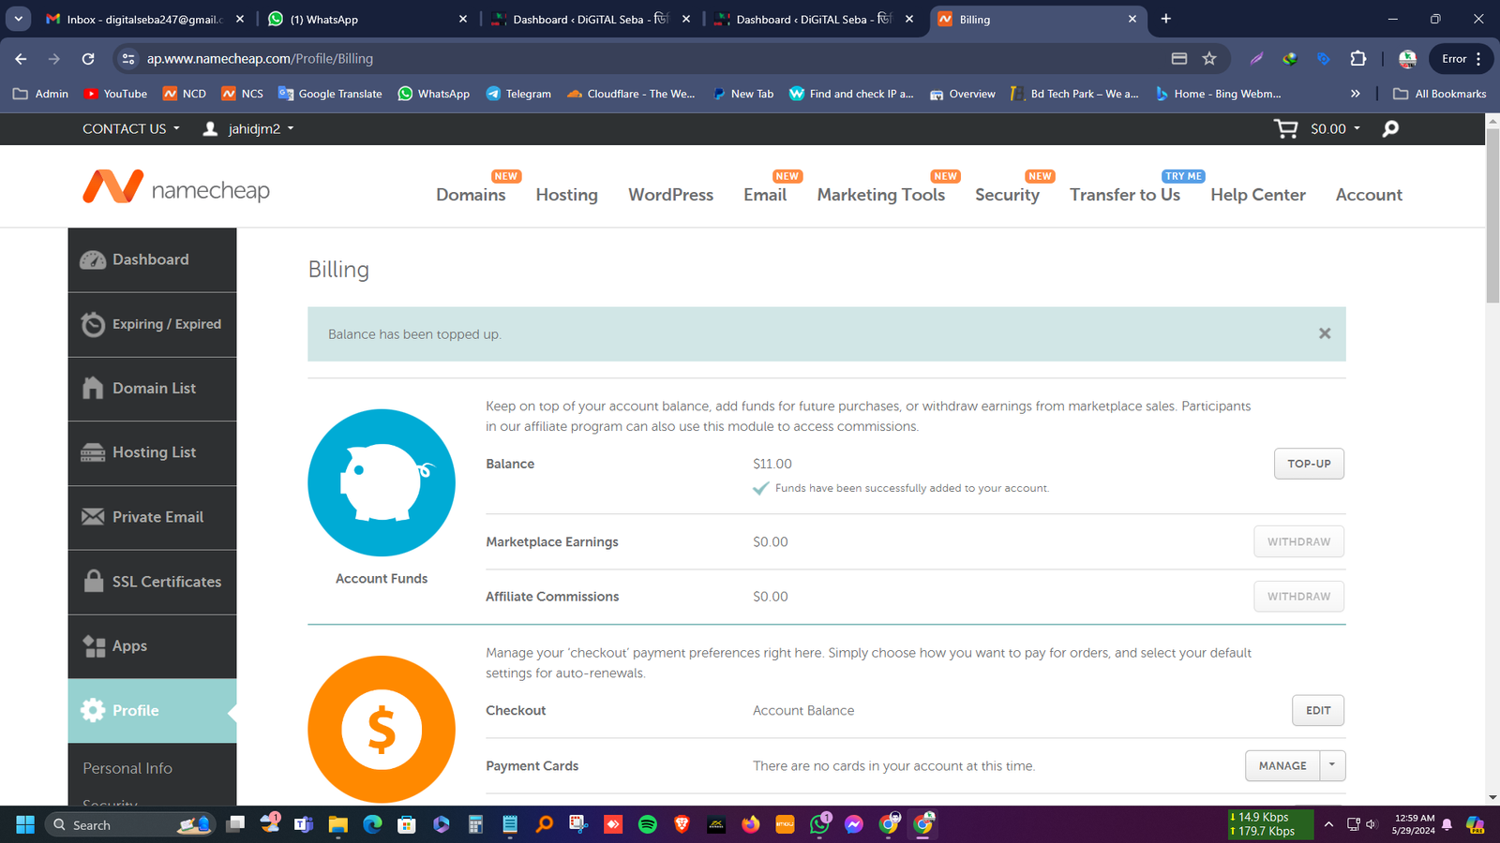
Task: Open the Chrome three-dot menu
Action: (x=1478, y=58)
